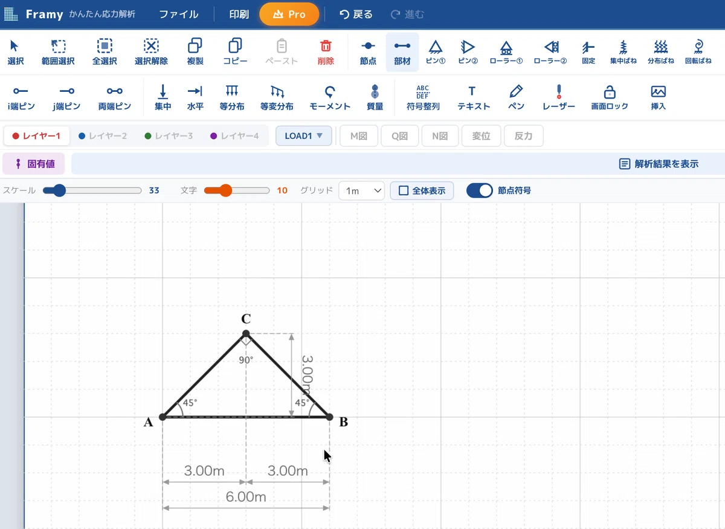725x529 pixels.
Task: Switch to レイヤー2 layer
Action: 103,136
